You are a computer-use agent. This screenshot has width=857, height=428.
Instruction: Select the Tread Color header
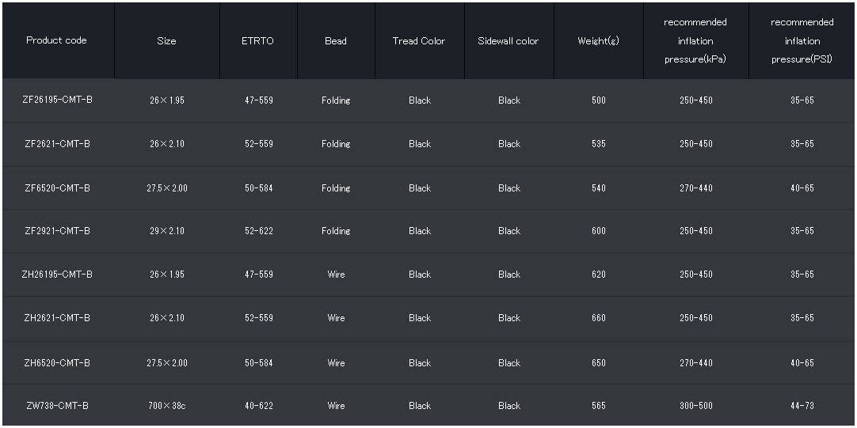[419, 41]
